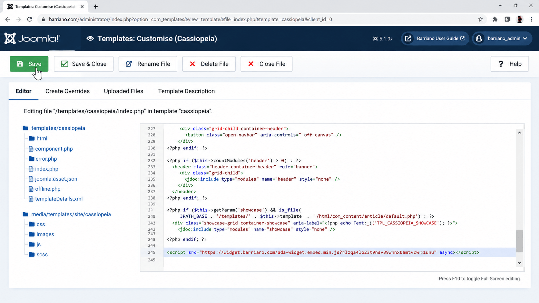Expand the scss folder
The image size is (539, 303).
click(42, 254)
